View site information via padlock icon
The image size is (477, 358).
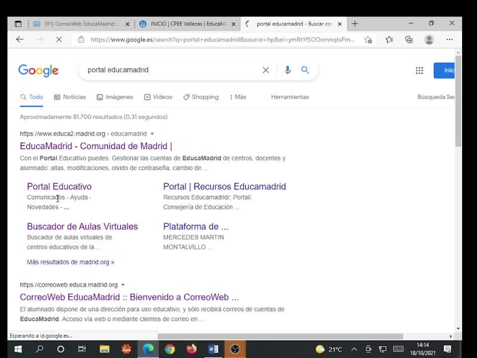81,40
